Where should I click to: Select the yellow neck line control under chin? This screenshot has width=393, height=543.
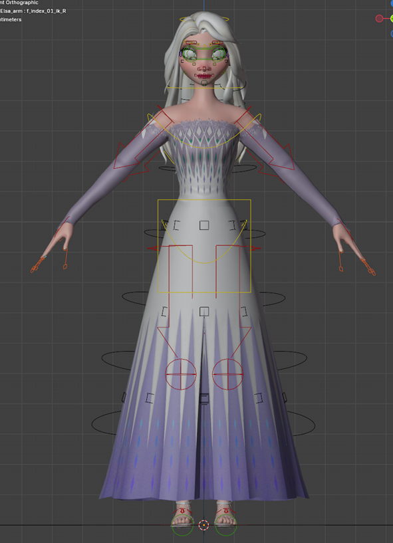tap(206, 87)
